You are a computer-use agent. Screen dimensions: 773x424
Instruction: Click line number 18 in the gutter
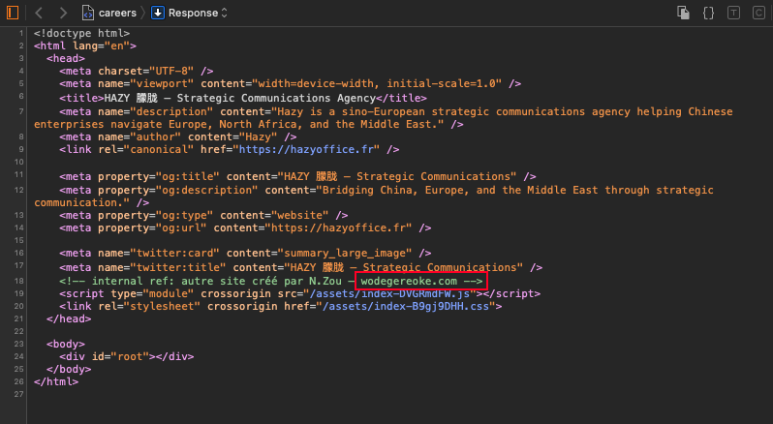click(x=18, y=281)
